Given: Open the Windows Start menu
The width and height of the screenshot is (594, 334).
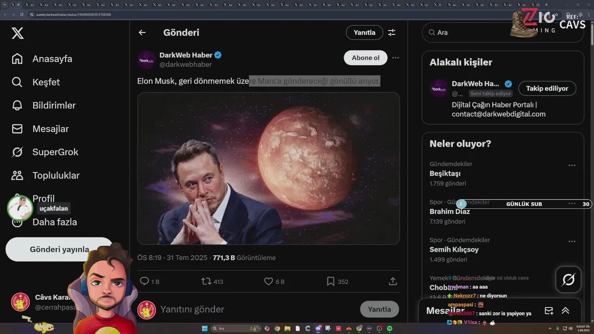Looking at the screenshot, I should (x=205, y=328).
